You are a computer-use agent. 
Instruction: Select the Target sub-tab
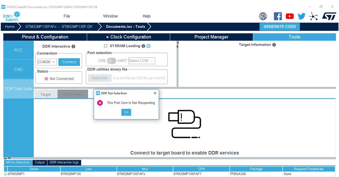45,95
